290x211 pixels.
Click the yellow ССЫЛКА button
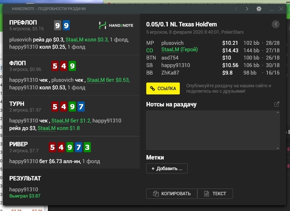(x=163, y=88)
